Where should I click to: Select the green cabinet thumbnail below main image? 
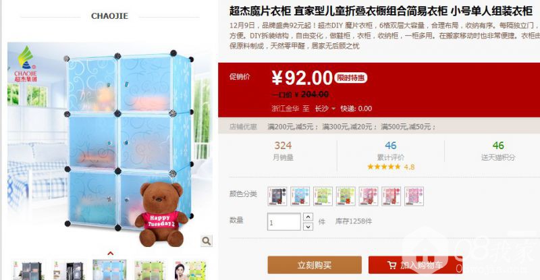[150, 271]
